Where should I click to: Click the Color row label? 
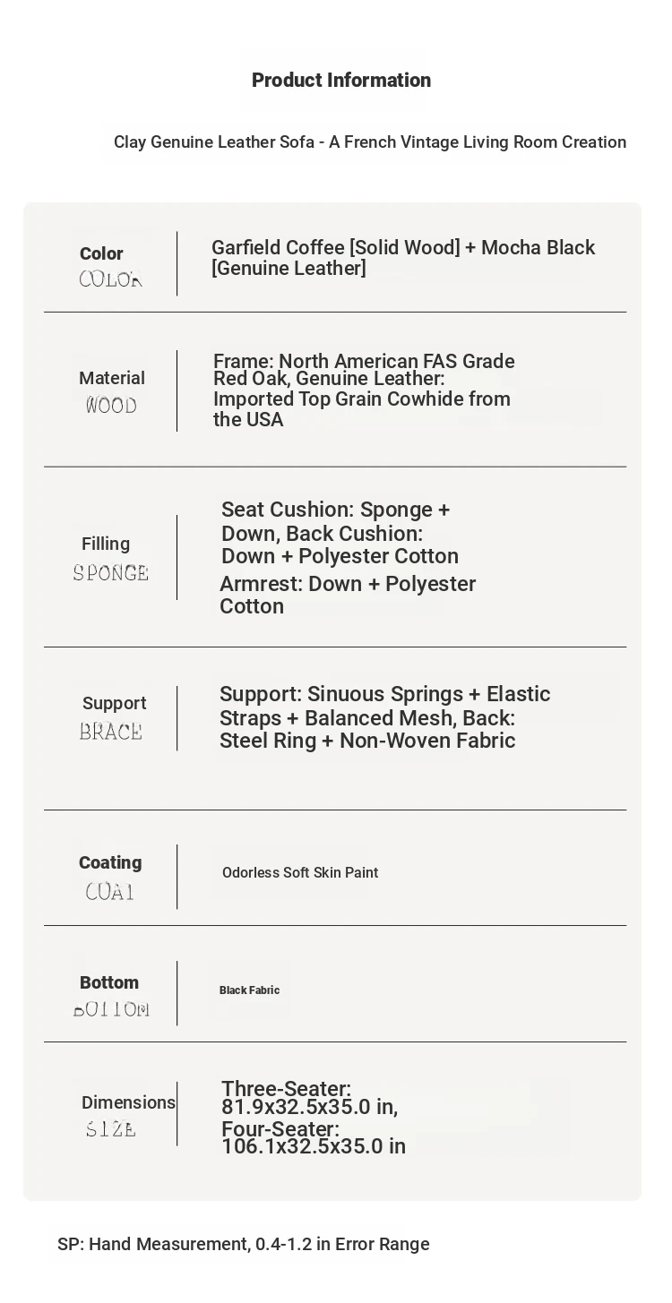(101, 253)
